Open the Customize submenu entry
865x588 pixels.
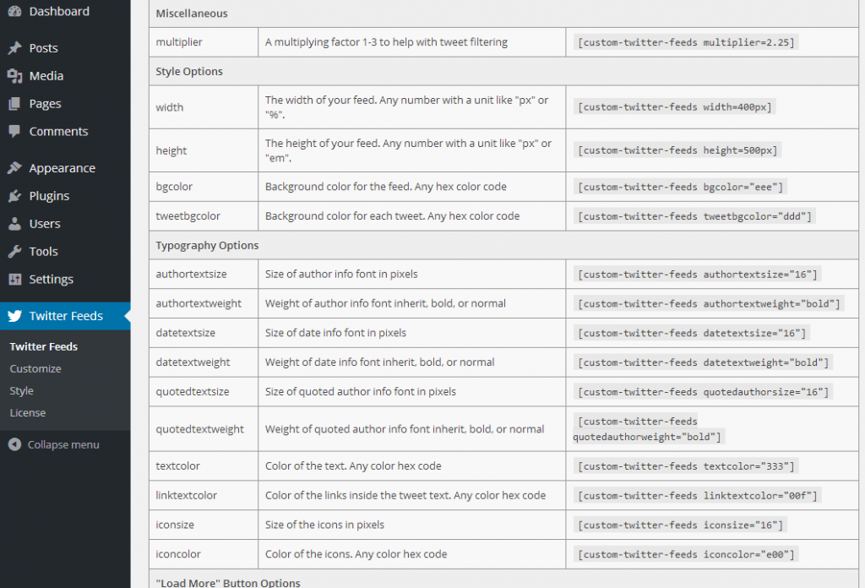click(x=35, y=368)
